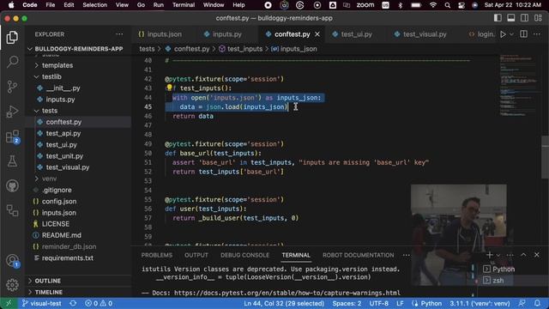Open macOS Spotlight search icon

point(447,5)
